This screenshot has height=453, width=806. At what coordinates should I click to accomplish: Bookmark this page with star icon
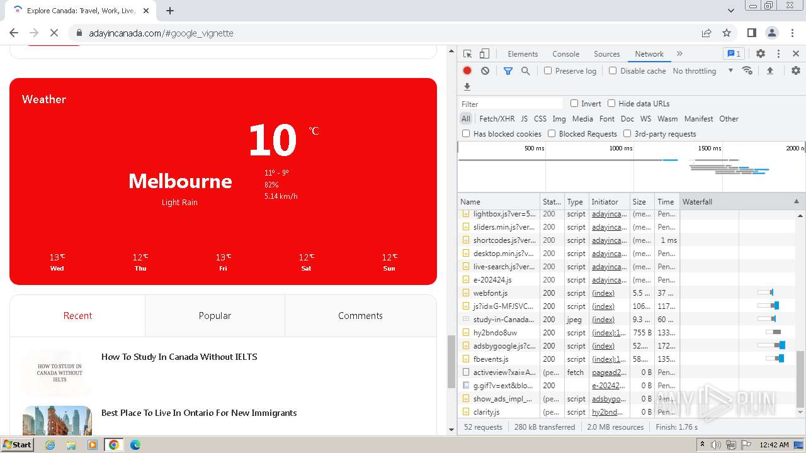pos(727,33)
